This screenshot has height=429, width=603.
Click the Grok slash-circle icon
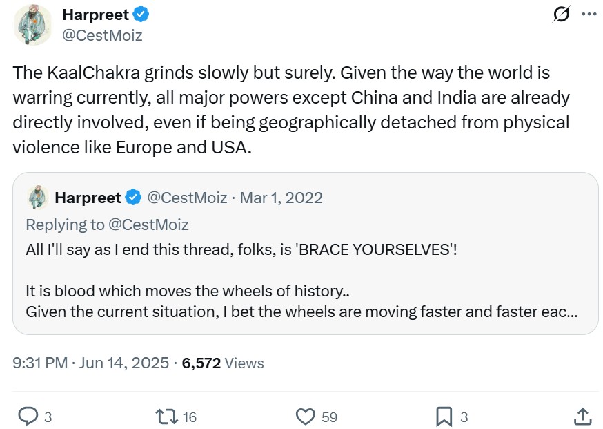tap(562, 15)
